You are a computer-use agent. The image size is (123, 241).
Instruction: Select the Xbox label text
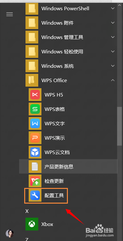point(47,224)
